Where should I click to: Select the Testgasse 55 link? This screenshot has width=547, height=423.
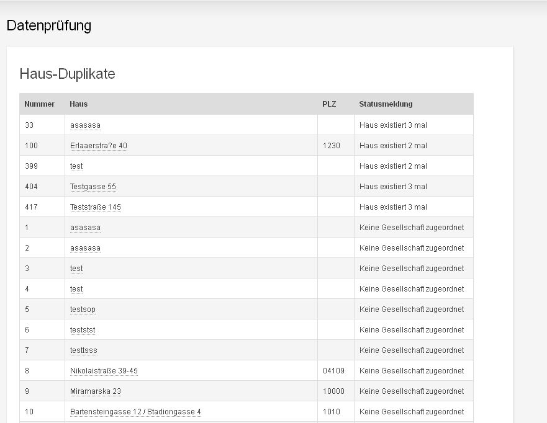pos(93,187)
